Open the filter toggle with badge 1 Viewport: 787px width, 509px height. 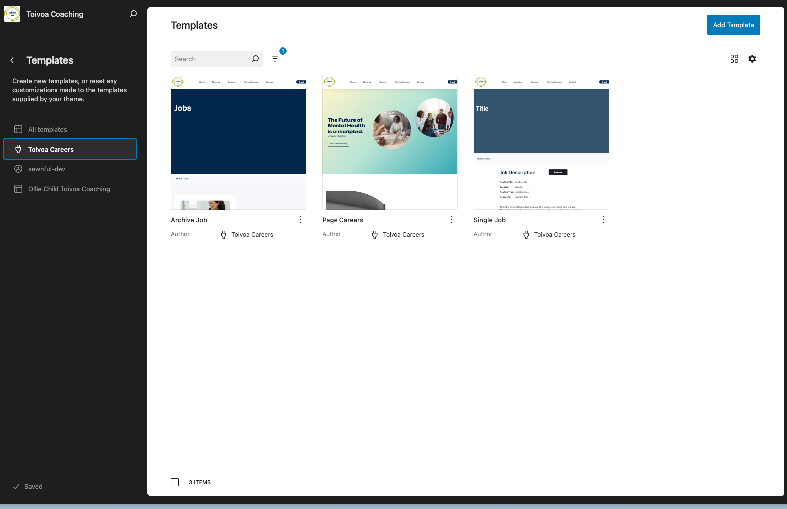[275, 59]
